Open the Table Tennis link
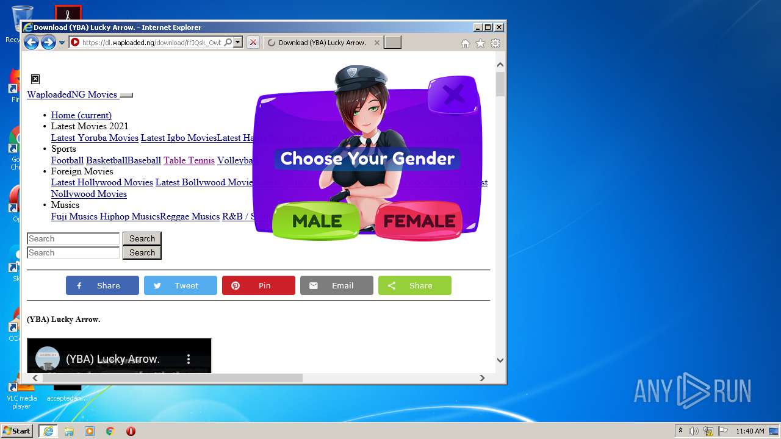 coord(189,160)
